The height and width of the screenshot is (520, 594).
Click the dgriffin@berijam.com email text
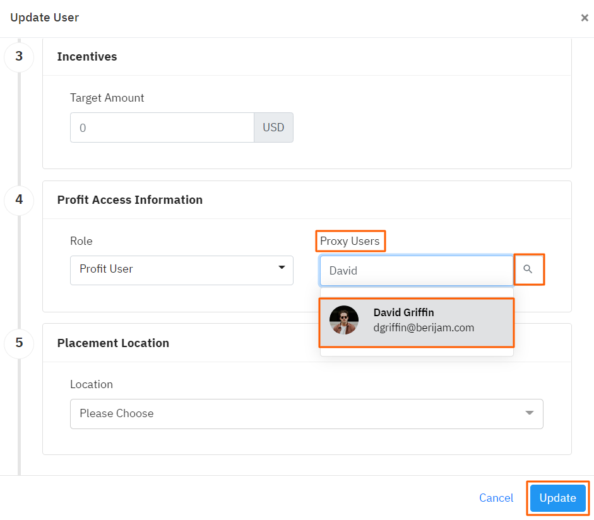pyautogui.click(x=424, y=328)
